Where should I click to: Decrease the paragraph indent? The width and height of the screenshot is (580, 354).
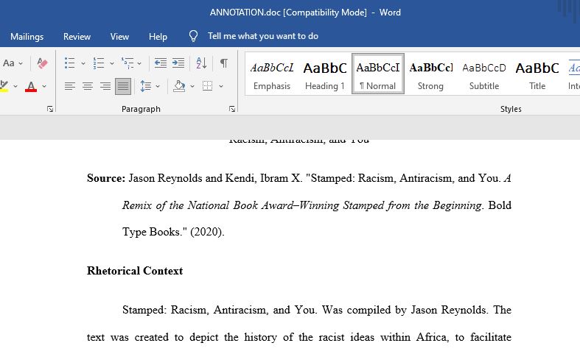coord(161,63)
